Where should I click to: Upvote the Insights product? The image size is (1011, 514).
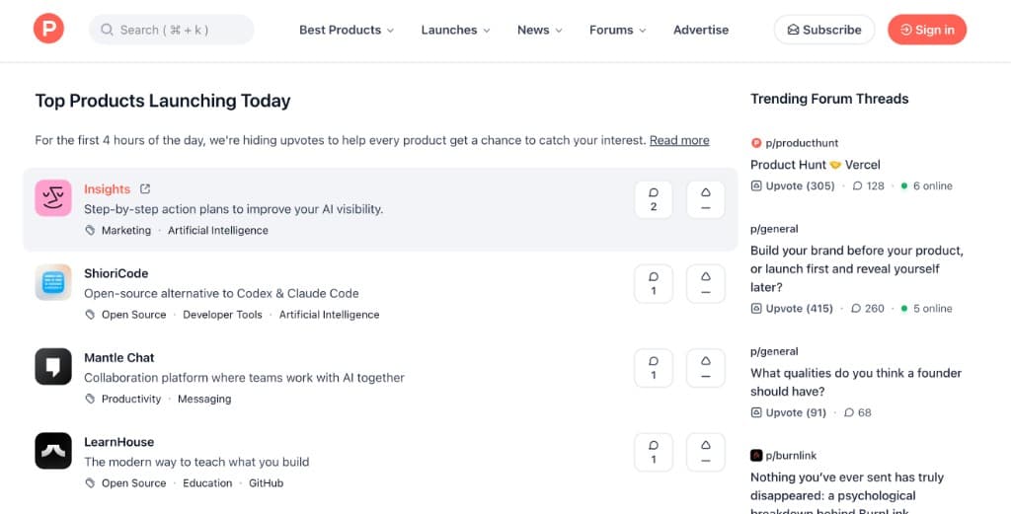pos(705,199)
